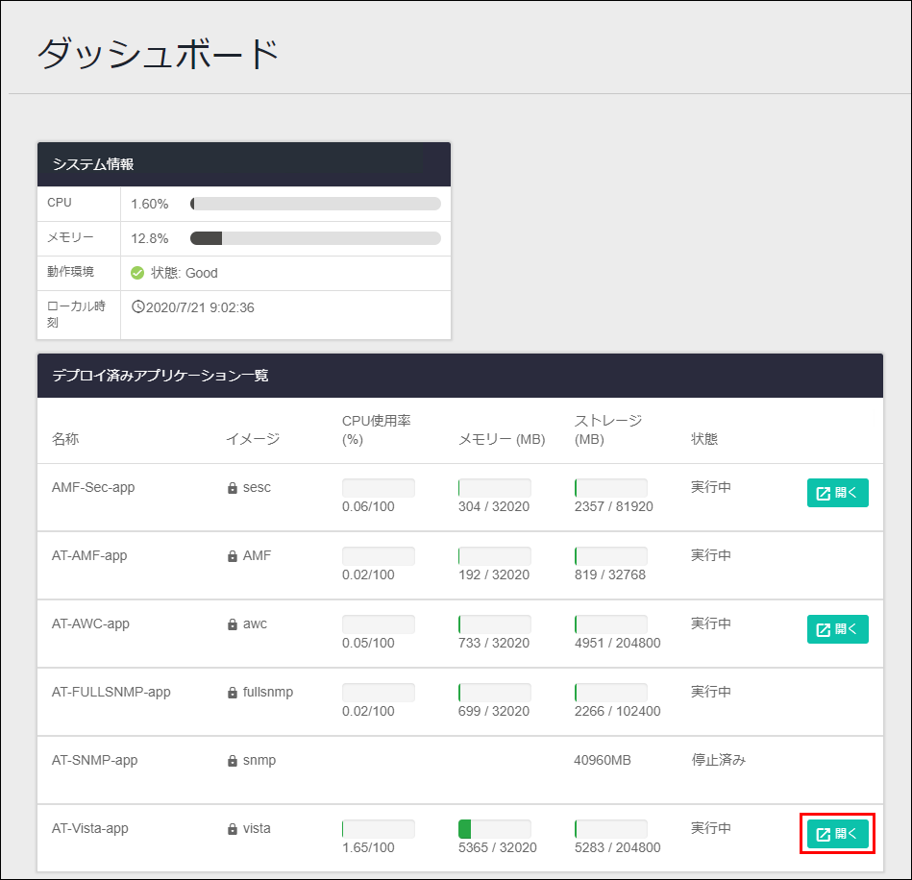Click the system CPU usage progress bar
The width and height of the screenshot is (912, 880).
click(x=315, y=204)
